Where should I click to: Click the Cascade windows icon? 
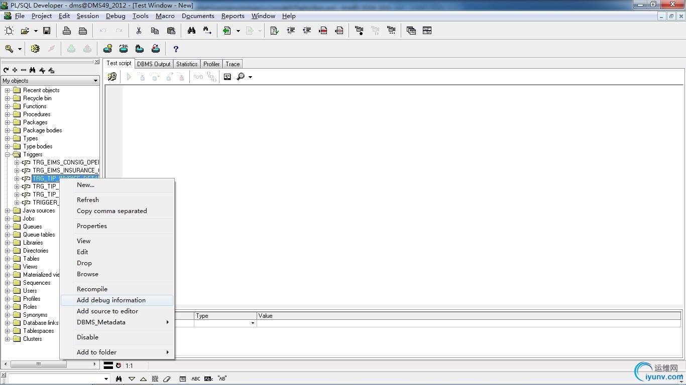(x=411, y=31)
